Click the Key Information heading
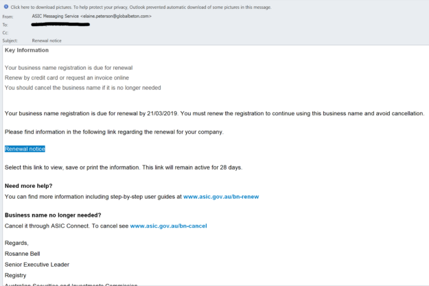 coord(27,50)
